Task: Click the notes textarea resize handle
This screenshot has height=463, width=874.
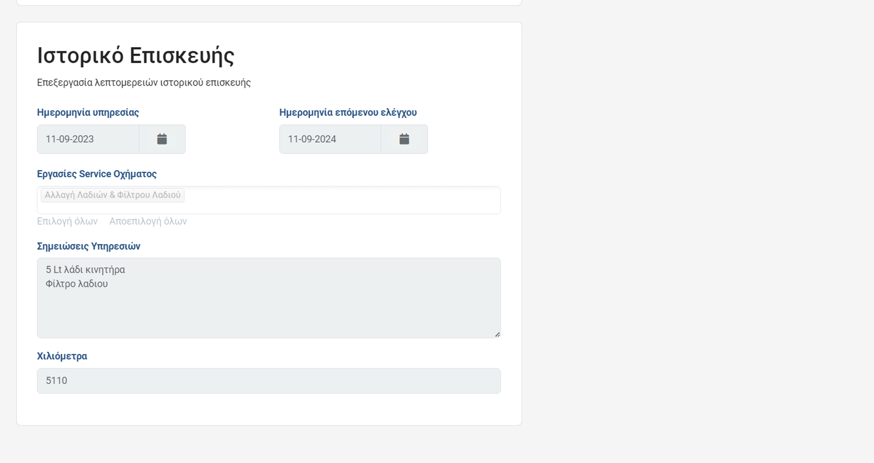Action: [497, 334]
